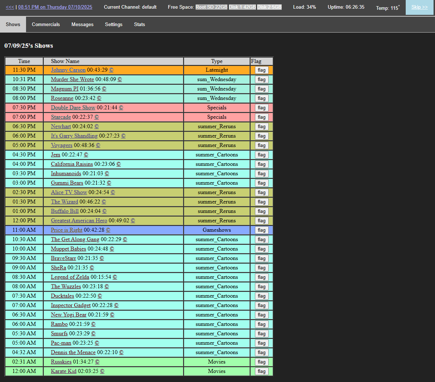Image resolution: width=435 pixels, height=382 pixels.
Task: View the Stats tab
Action: pos(140,24)
